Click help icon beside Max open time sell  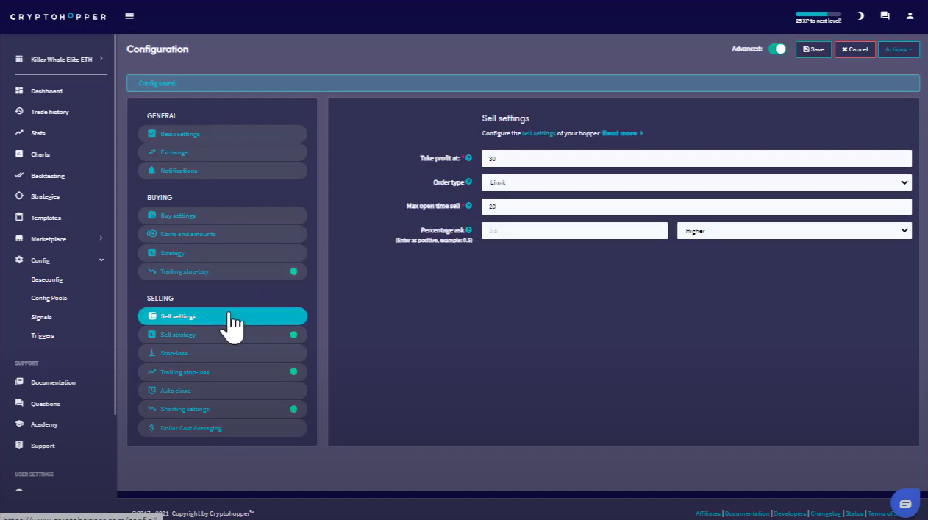[x=468, y=206]
